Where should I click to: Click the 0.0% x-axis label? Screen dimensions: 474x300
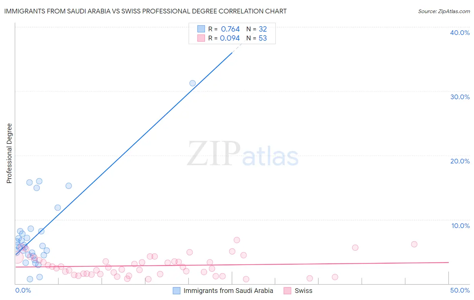(23, 290)
